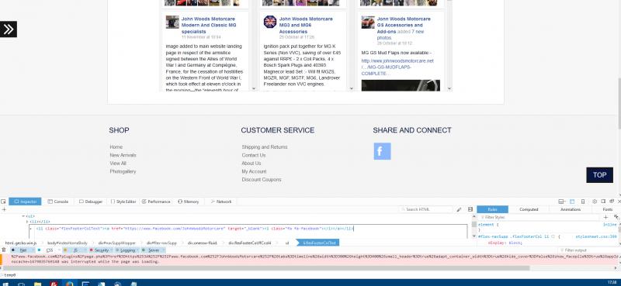This screenshot has width=621, height=286.
Task: Open the Net filter dropdown arrow
Action: [33, 250]
